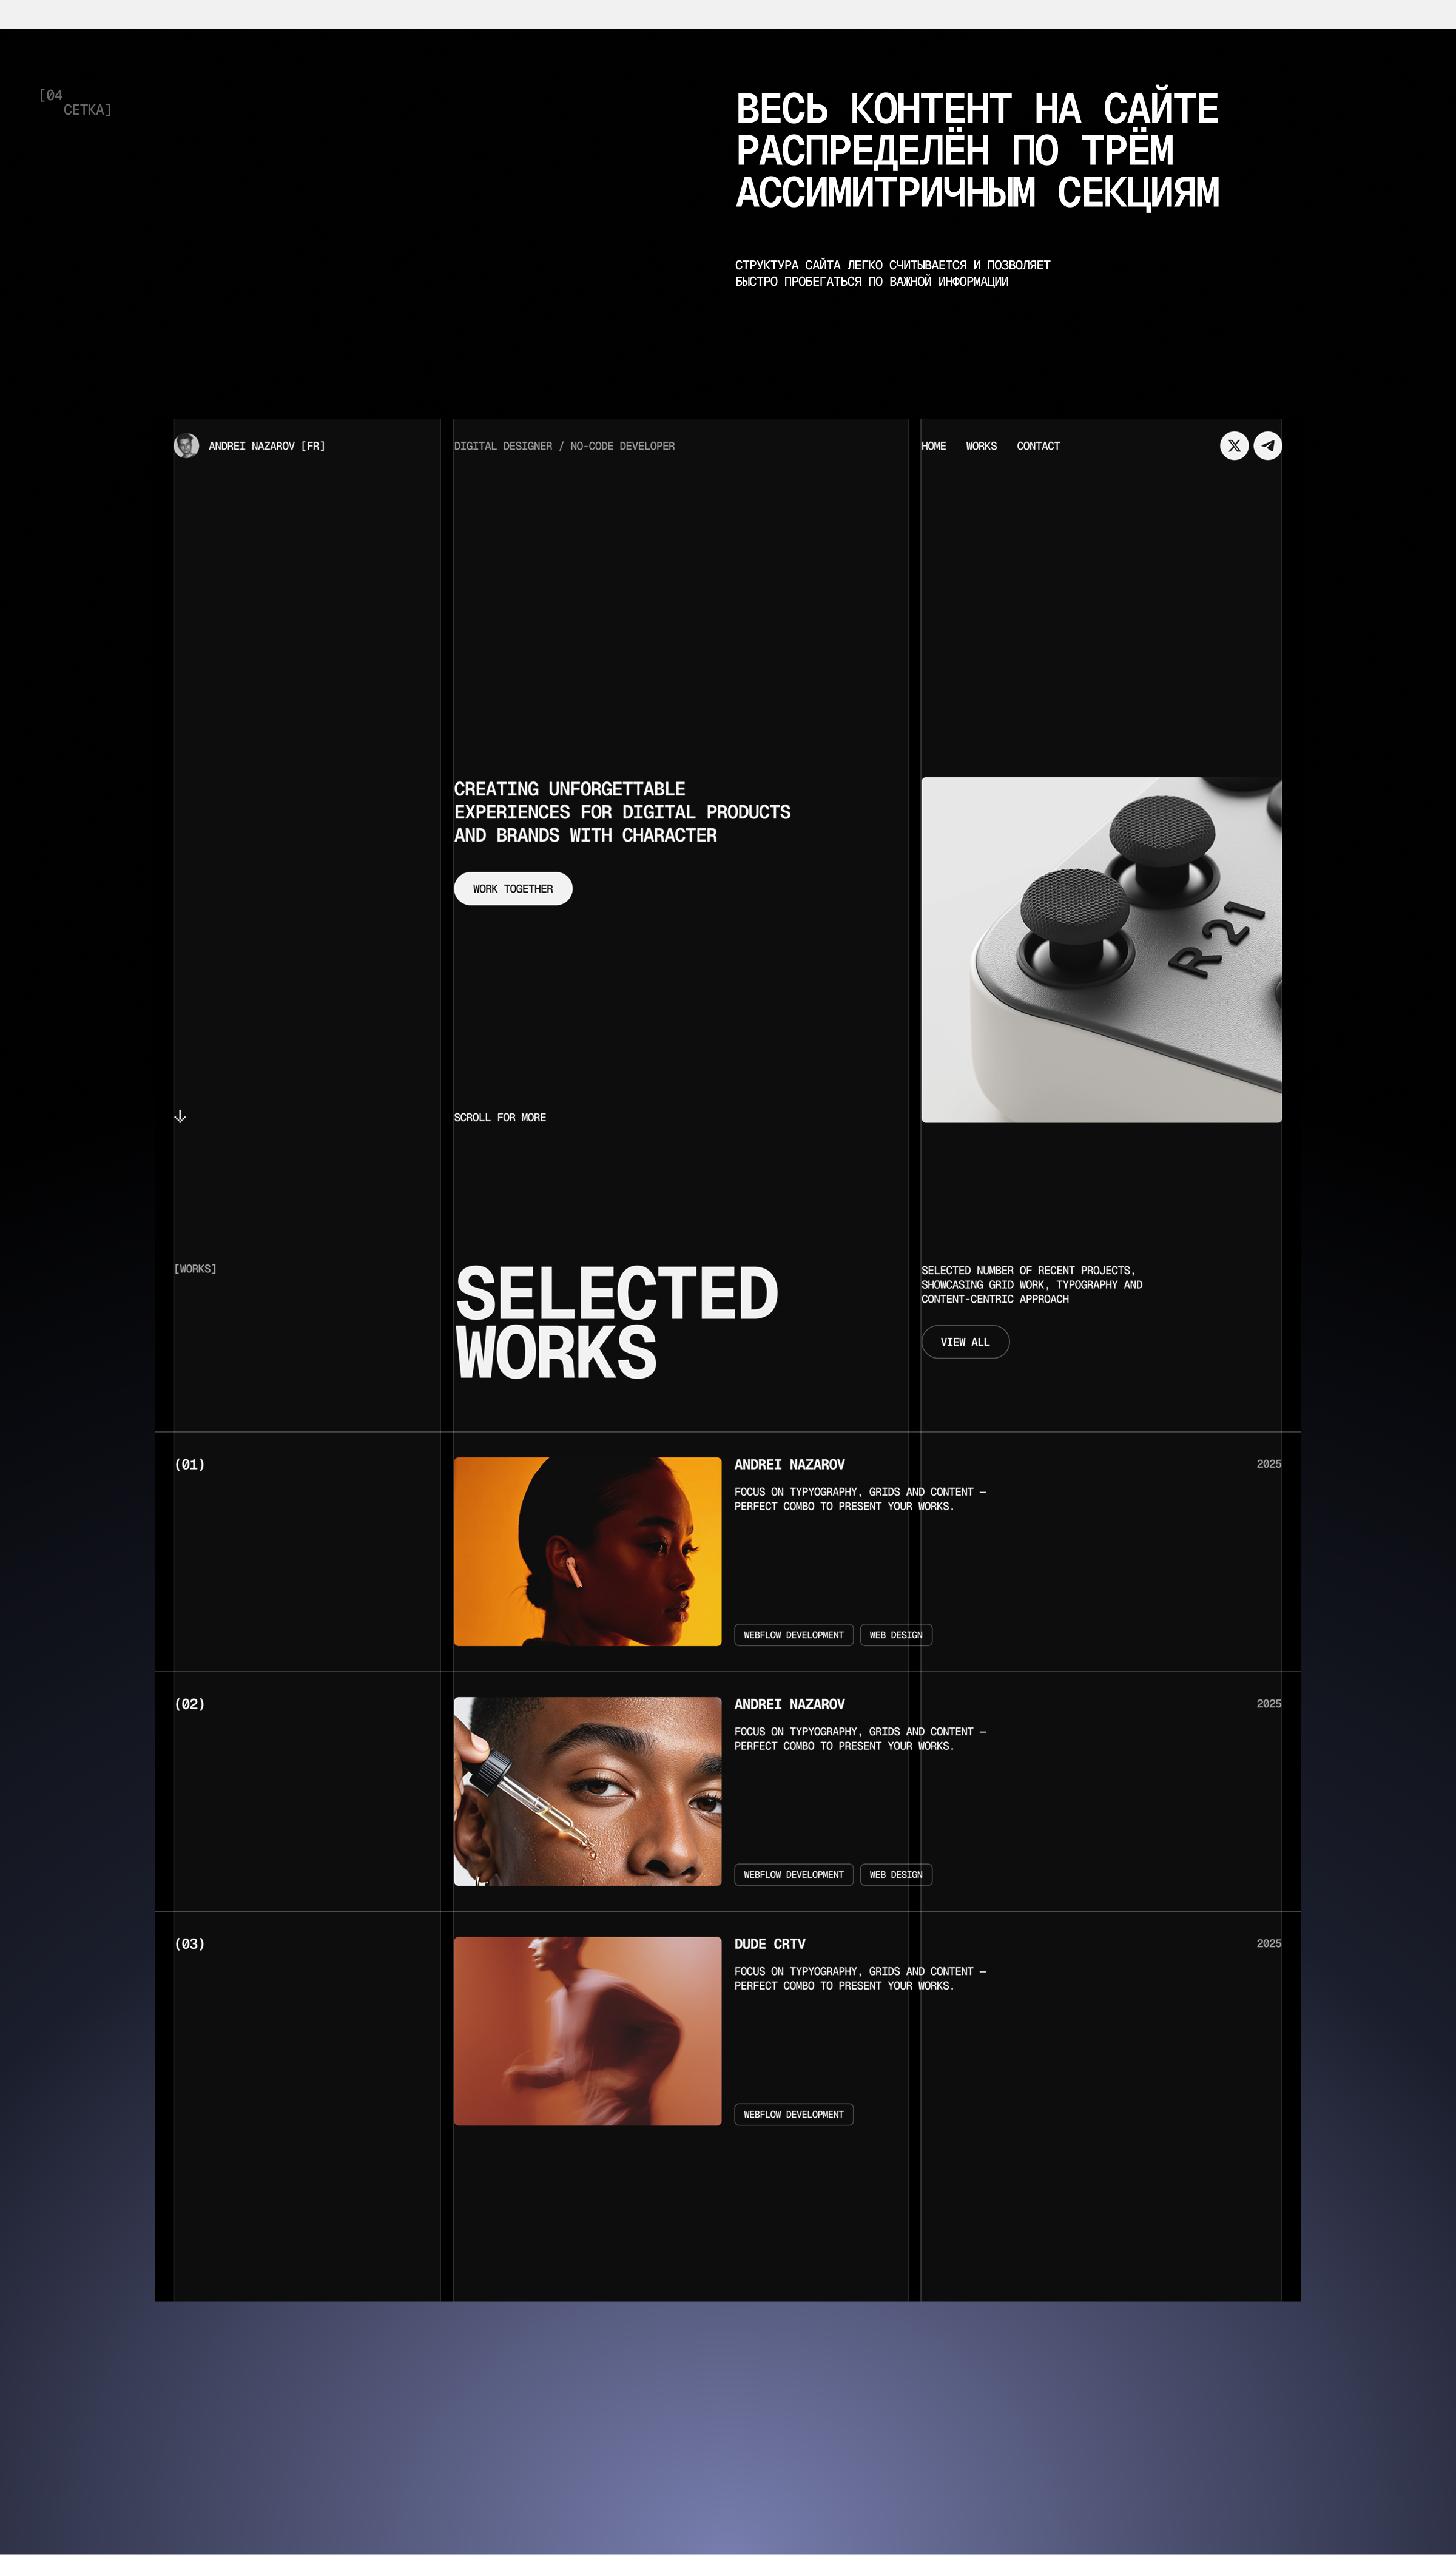Open the R21 controller hero image
Viewport: 1456px width, 2555px height.
1101,950
